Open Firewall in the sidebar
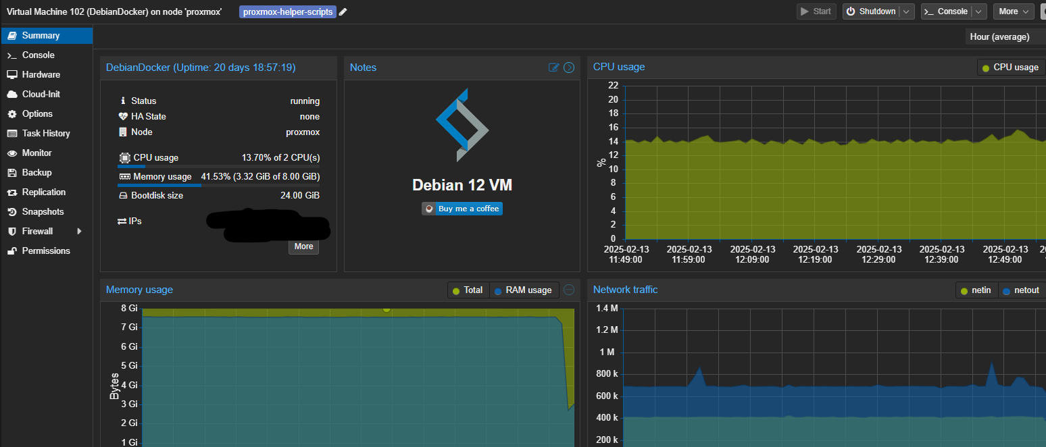This screenshot has height=447, width=1046. 47,232
